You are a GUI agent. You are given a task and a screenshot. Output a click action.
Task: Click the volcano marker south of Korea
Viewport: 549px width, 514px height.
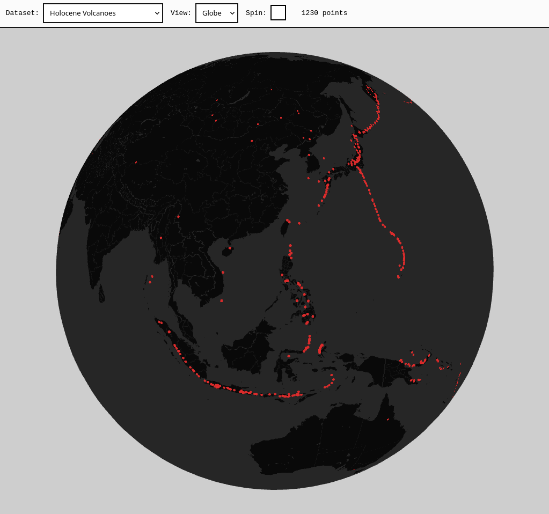pyautogui.click(x=308, y=178)
